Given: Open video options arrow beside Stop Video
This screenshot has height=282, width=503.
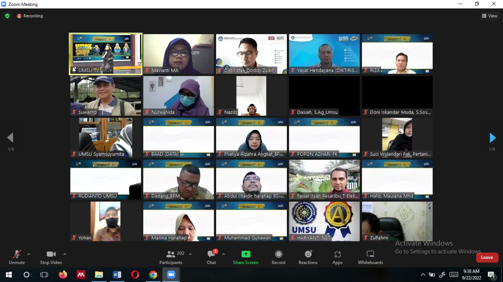Looking at the screenshot, I should click(65, 254).
